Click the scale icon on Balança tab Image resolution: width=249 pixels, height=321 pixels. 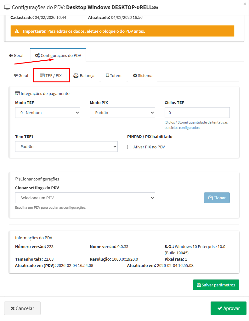[76, 75]
